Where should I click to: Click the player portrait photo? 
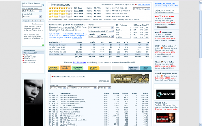pyautogui.click(x=33, y=103)
